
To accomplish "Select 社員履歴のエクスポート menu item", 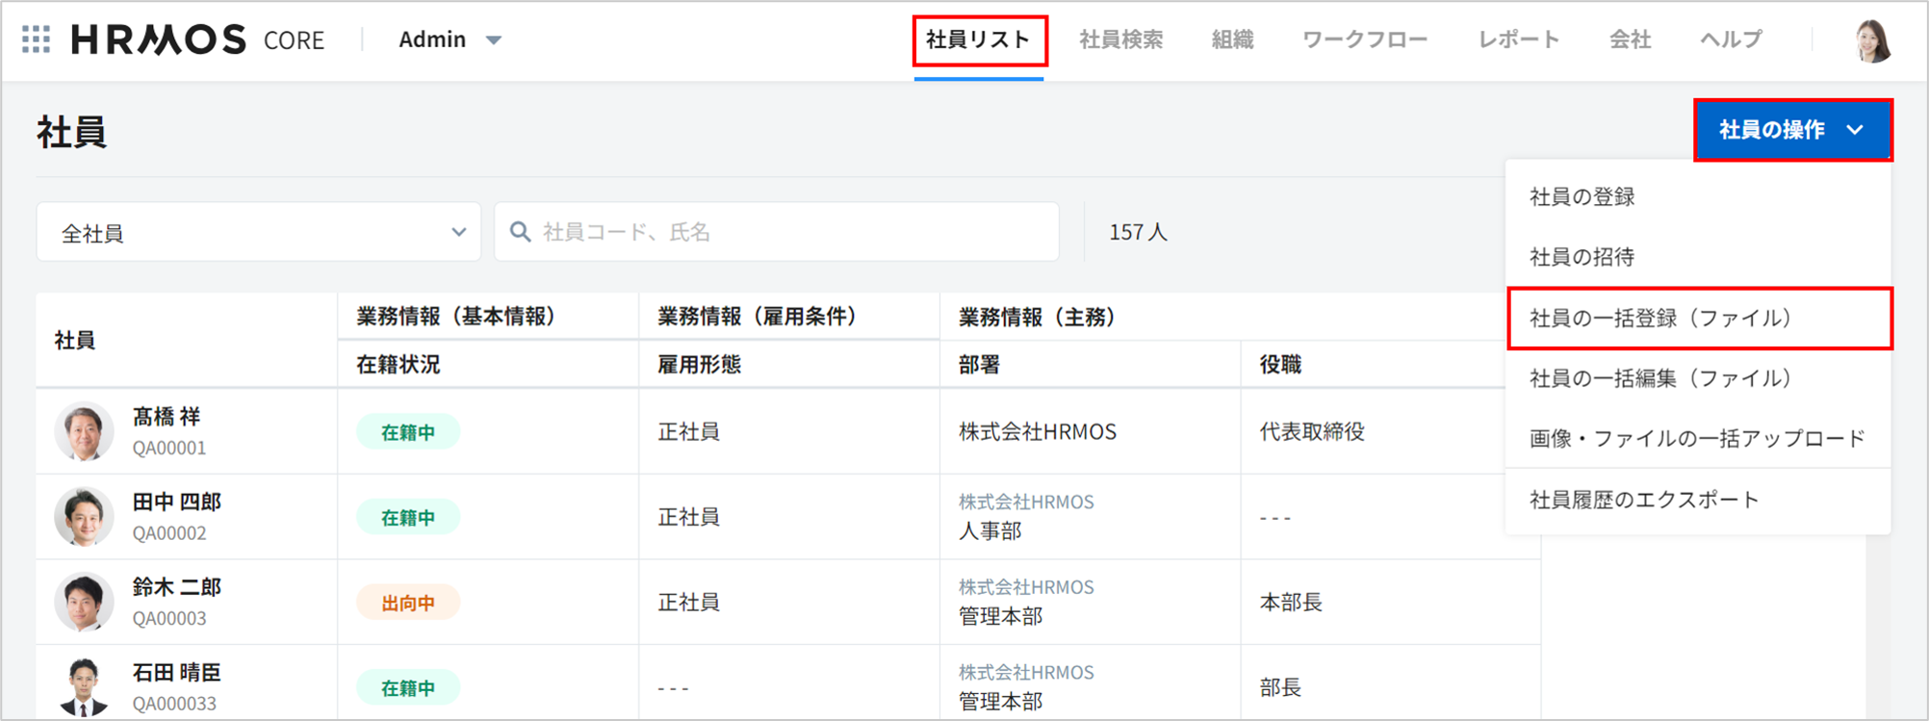I will [x=1643, y=500].
